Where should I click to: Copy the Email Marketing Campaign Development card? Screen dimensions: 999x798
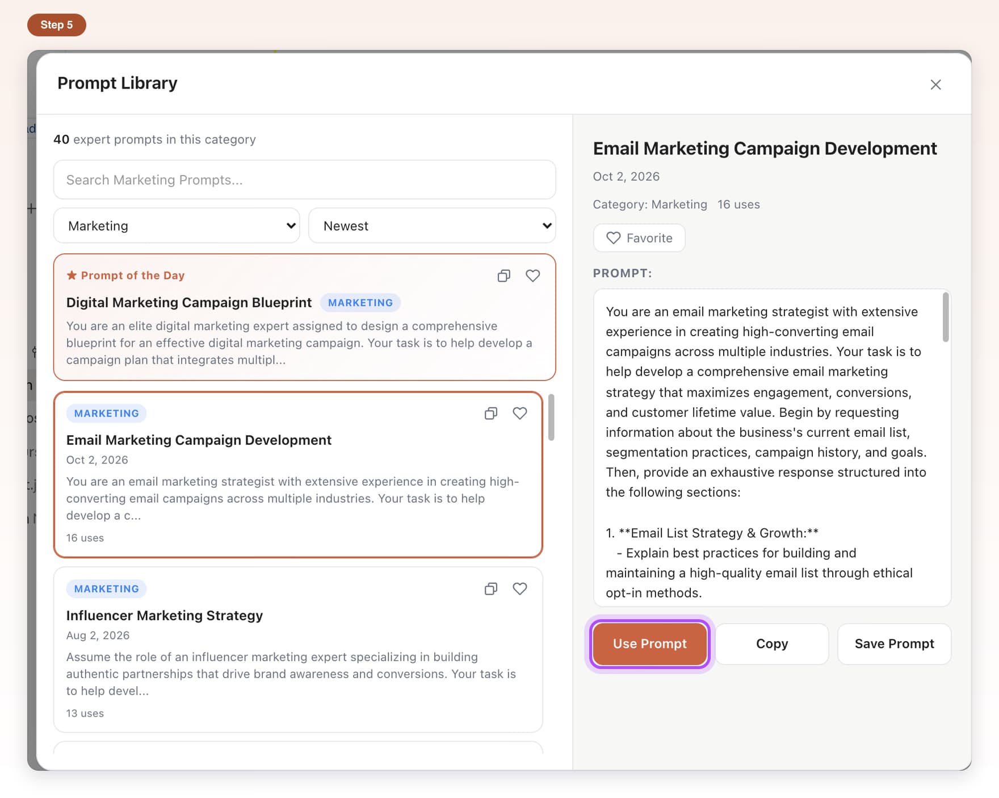[x=491, y=413]
